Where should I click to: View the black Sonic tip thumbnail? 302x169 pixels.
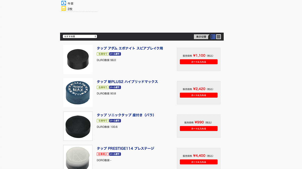coord(78,126)
